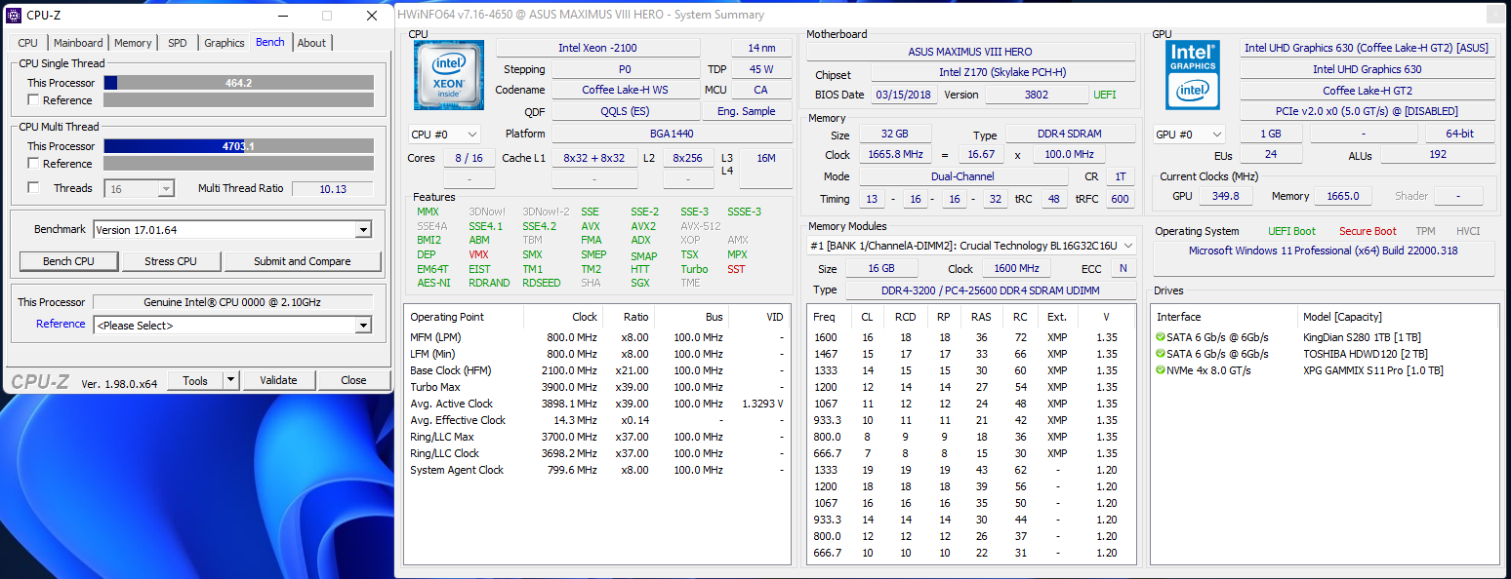The width and height of the screenshot is (1511, 579).
Task: Click the Submit and Compare button
Action: click(x=302, y=261)
